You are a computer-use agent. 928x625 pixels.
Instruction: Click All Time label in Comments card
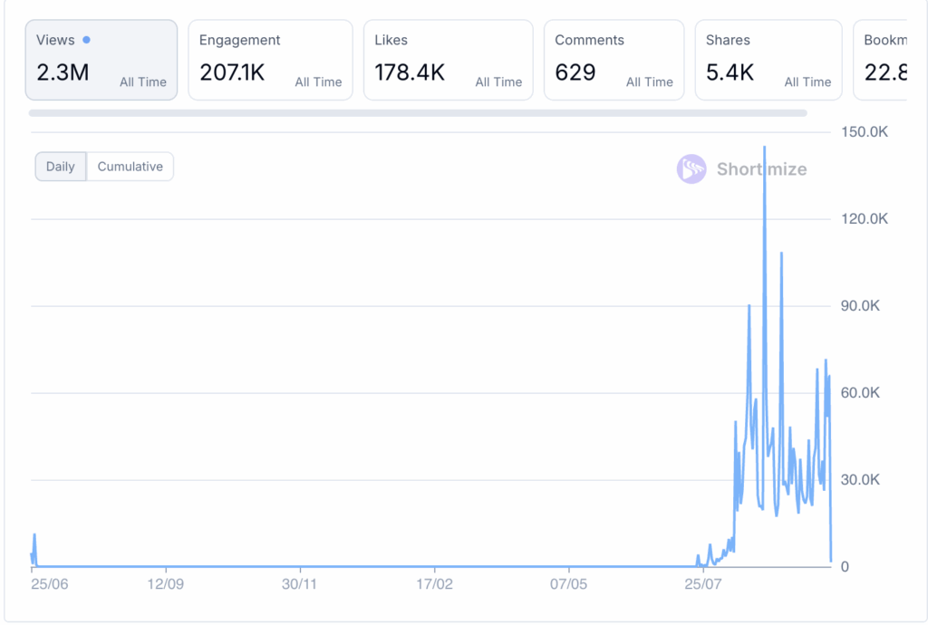click(x=650, y=82)
